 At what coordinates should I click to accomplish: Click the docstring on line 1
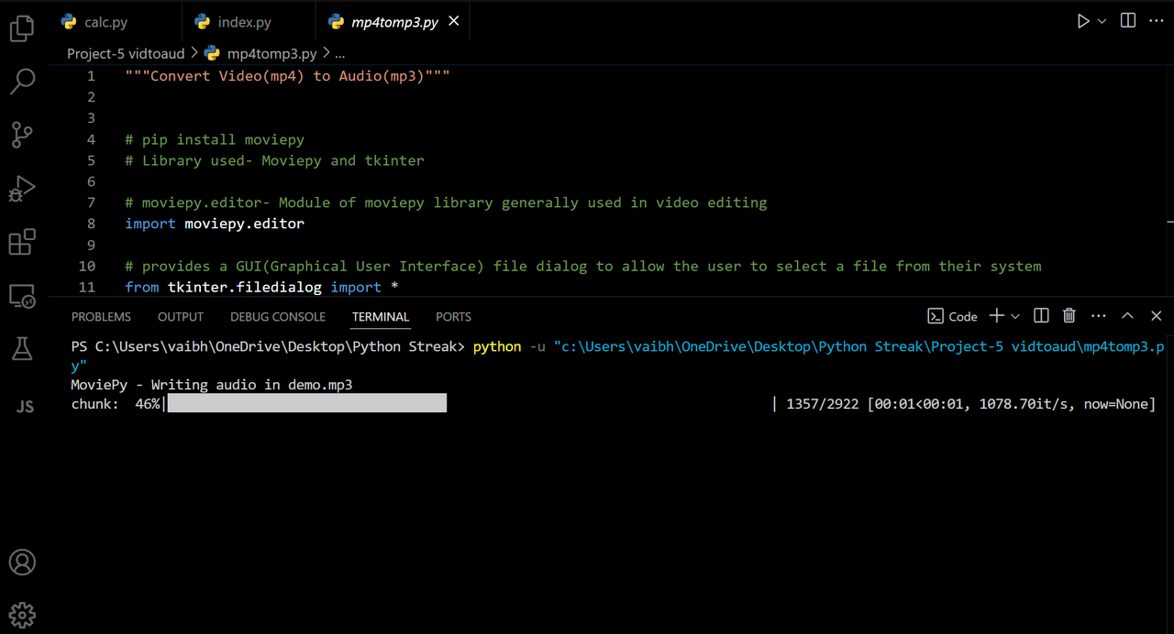coord(288,76)
